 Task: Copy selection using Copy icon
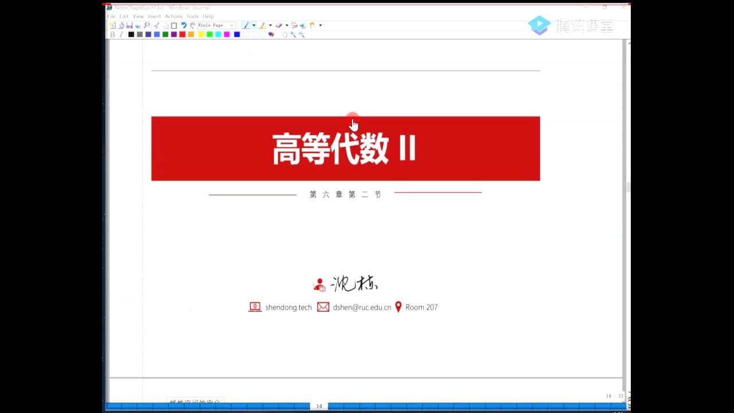click(166, 25)
